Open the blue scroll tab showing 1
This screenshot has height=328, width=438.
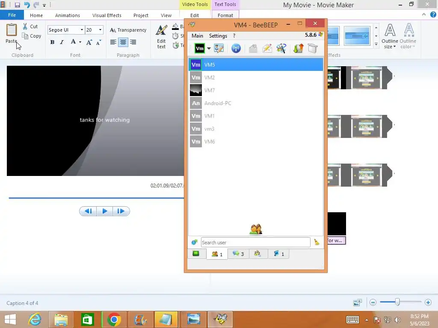point(278,254)
